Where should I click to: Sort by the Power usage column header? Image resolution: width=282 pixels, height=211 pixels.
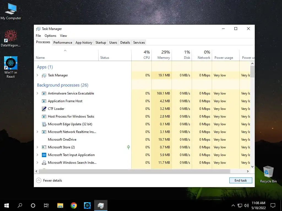(226, 55)
